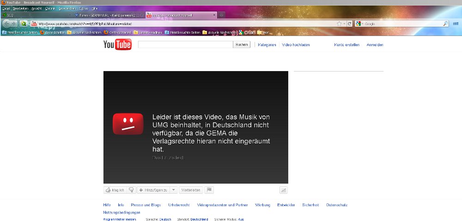Screen dimensions: 462x221
Task: Switch to the ICQ tab
Action: coord(37,15)
